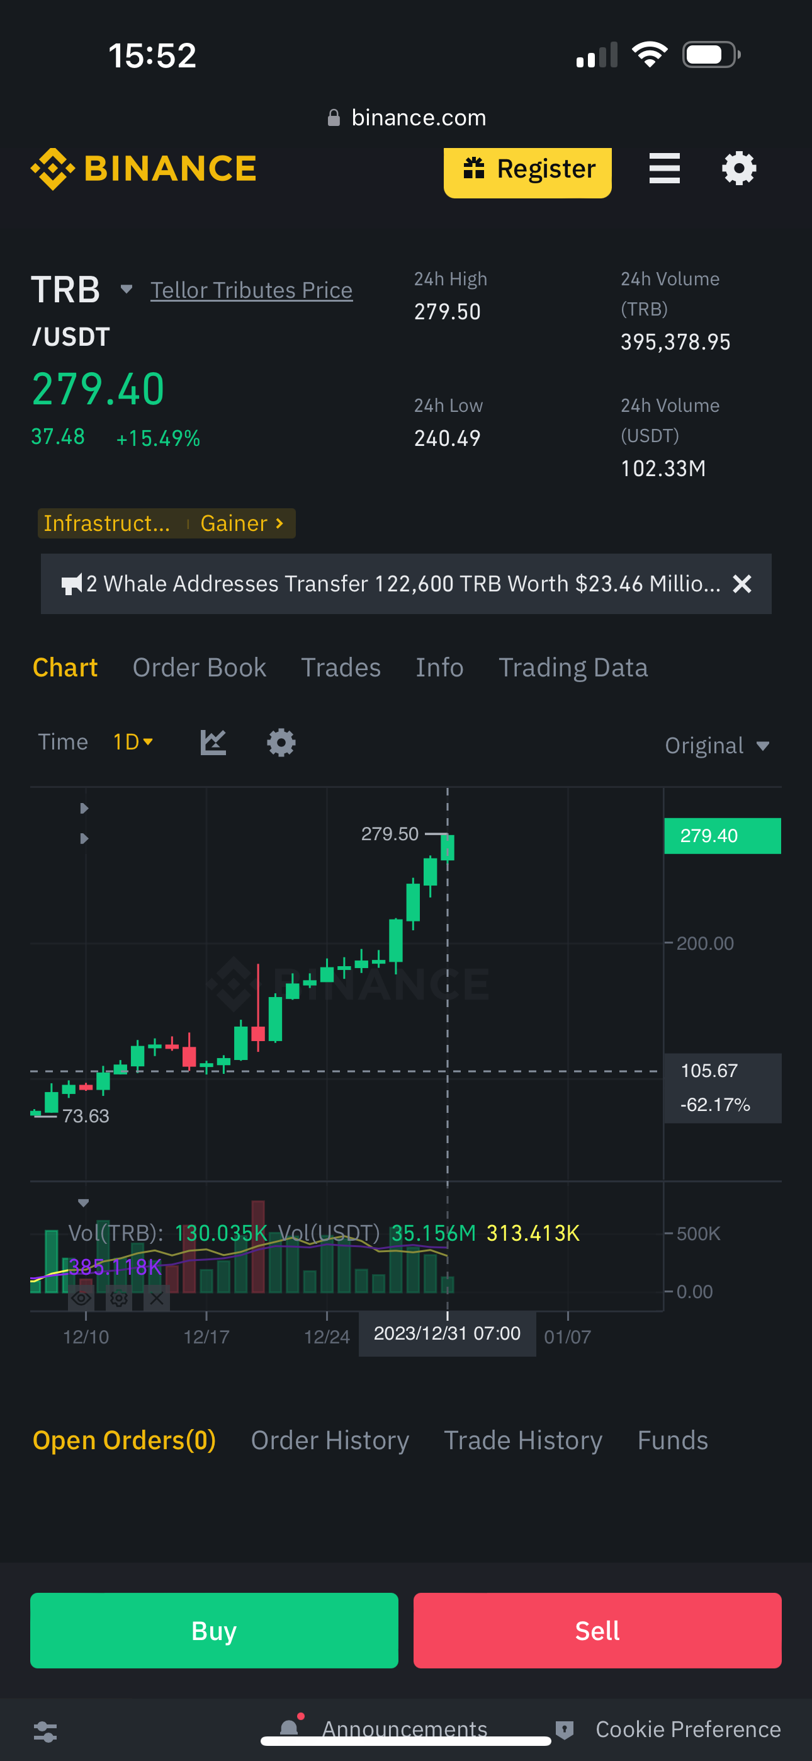Click the layout sliders icon in footer
The image size is (812, 1761).
(x=45, y=1731)
